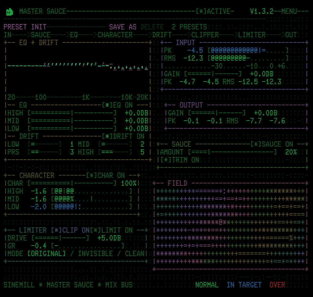This screenshot has height=297, width=313.
Task: Click the character LOW band meter
Action: 92,207
